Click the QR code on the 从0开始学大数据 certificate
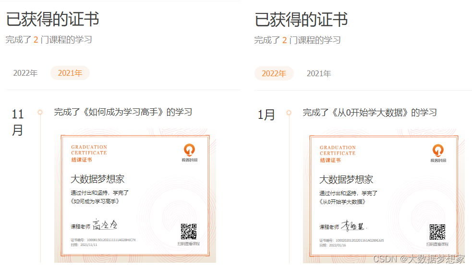 coord(437,232)
